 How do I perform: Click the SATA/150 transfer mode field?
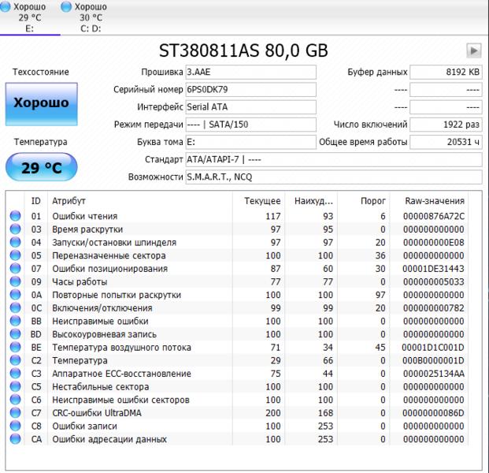click(250, 125)
